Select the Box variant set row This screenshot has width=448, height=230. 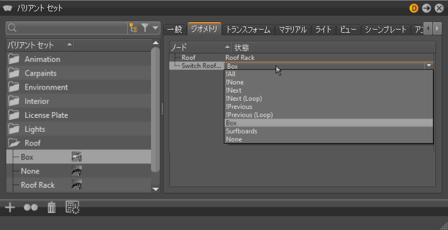[78, 157]
